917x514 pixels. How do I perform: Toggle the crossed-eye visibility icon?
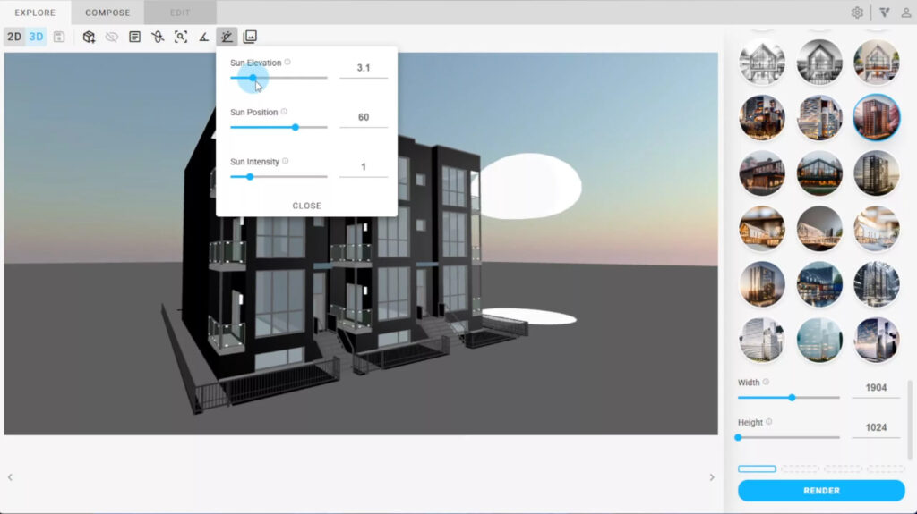(x=111, y=37)
